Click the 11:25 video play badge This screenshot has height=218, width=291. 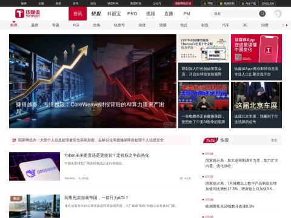point(187,106)
